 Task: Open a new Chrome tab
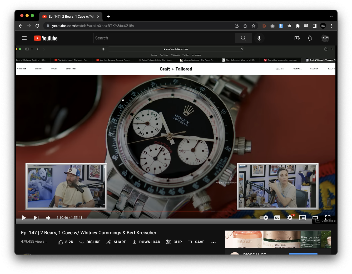[108, 17]
